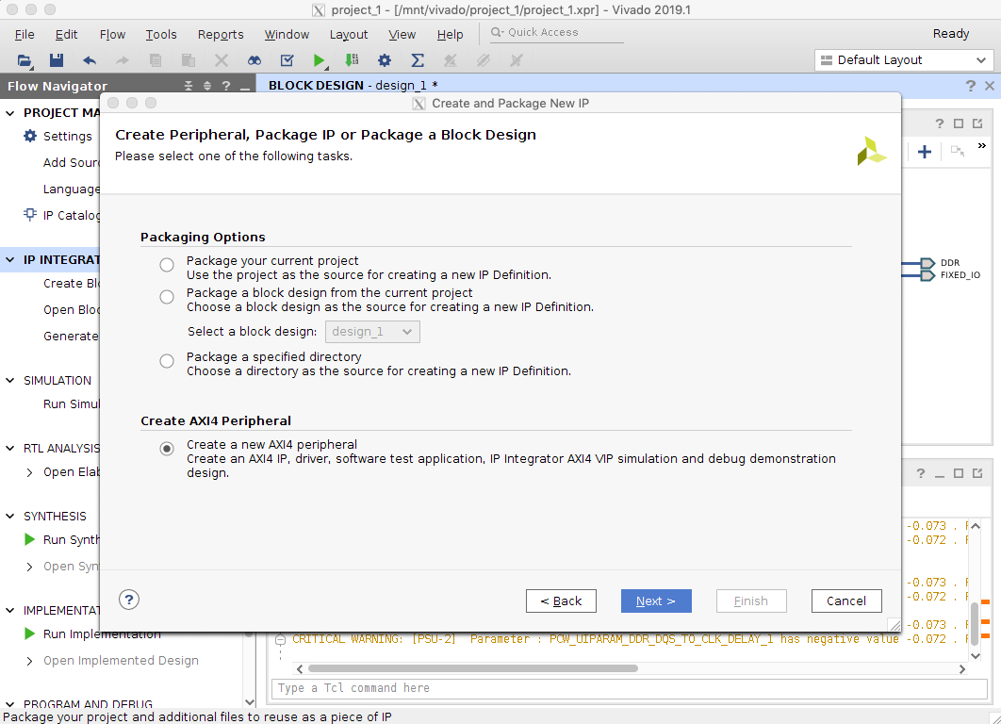
Task: Run Implementation green arrow icon
Action: (29, 634)
